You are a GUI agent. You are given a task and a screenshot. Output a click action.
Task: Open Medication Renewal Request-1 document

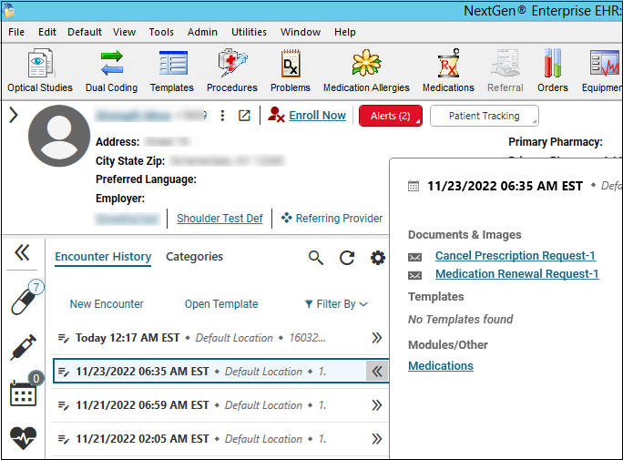pos(517,273)
